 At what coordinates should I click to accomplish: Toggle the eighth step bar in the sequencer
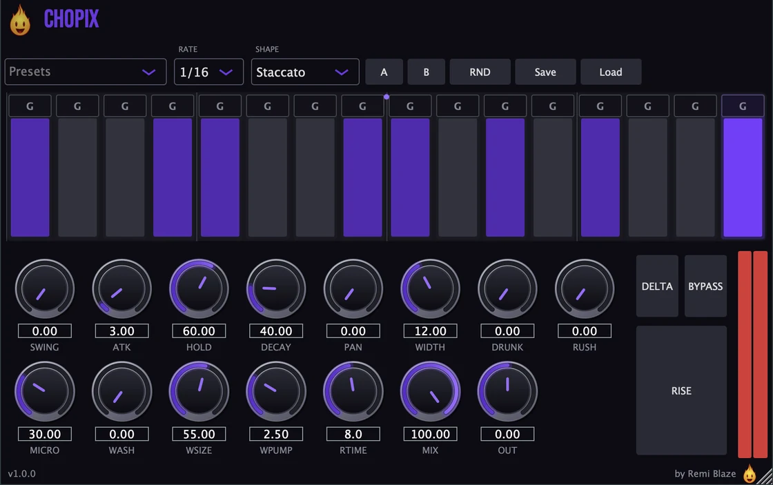pos(362,177)
